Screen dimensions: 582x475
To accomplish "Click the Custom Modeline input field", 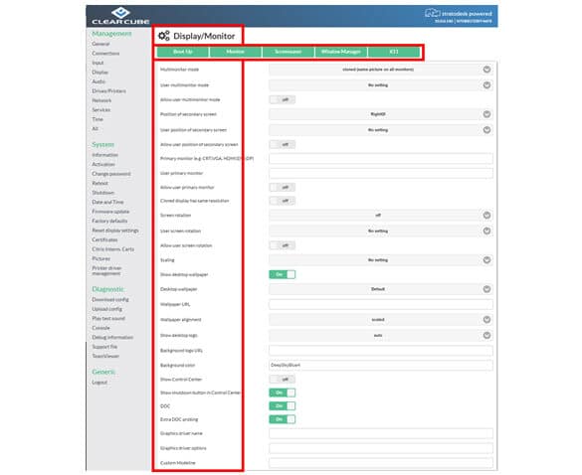I will click(381, 463).
